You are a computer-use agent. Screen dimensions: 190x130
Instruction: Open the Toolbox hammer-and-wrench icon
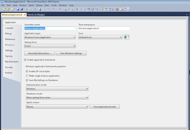[113, 9]
